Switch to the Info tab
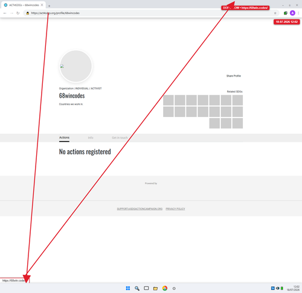 [x=91, y=137]
